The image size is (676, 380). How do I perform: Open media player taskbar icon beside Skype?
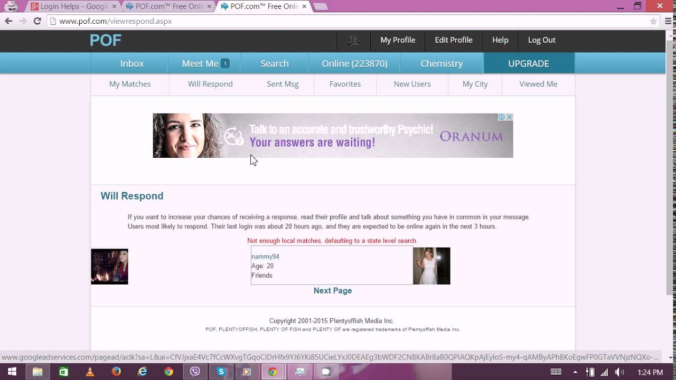(x=247, y=372)
